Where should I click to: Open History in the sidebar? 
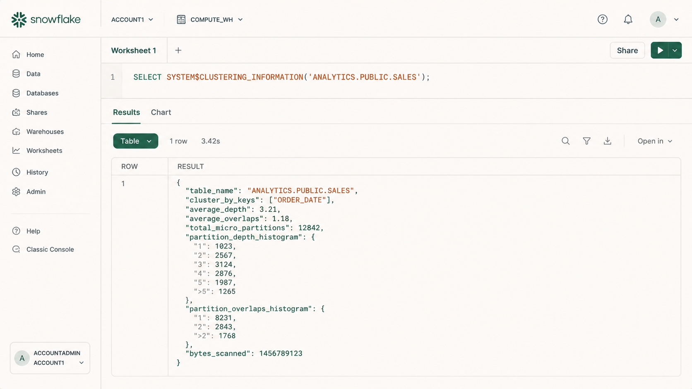tap(37, 172)
